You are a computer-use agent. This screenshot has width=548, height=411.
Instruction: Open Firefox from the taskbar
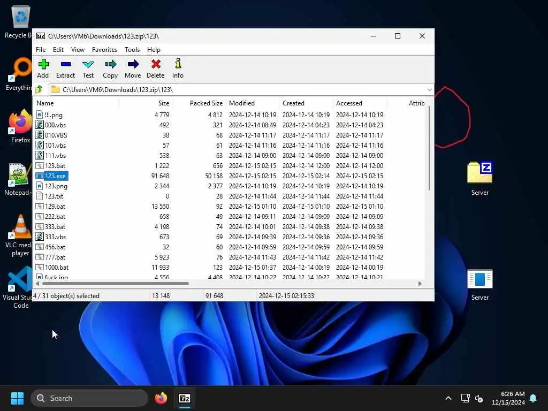[161, 398]
